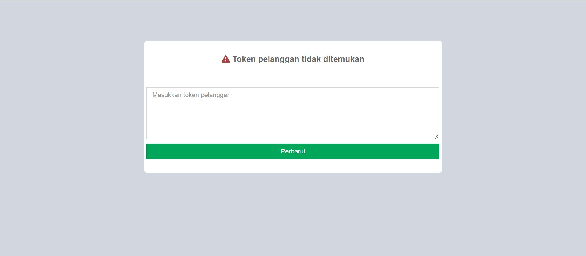Screen dimensions: 586x256
Task: Click the red warning triangle icon
Action: [x=226, y=59]
